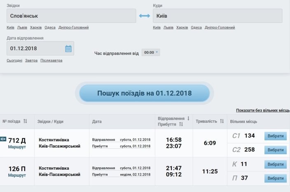290x192 pixels.
Task: Click the Прибуття column header label
Action: click(167, 124)
